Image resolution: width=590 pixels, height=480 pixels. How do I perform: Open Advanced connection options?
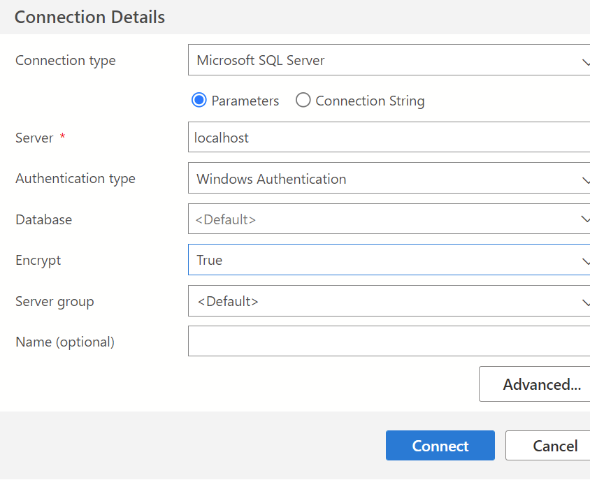[542, 384]
